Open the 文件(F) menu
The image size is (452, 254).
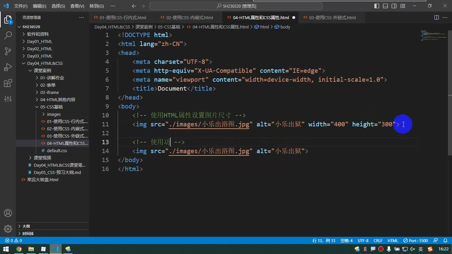point(21,6)
